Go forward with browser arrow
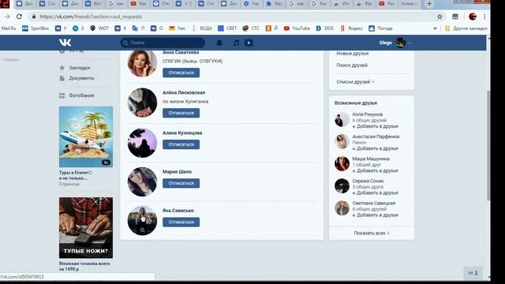The width and height of the screenshot is (505, 284). coord(7,17)
